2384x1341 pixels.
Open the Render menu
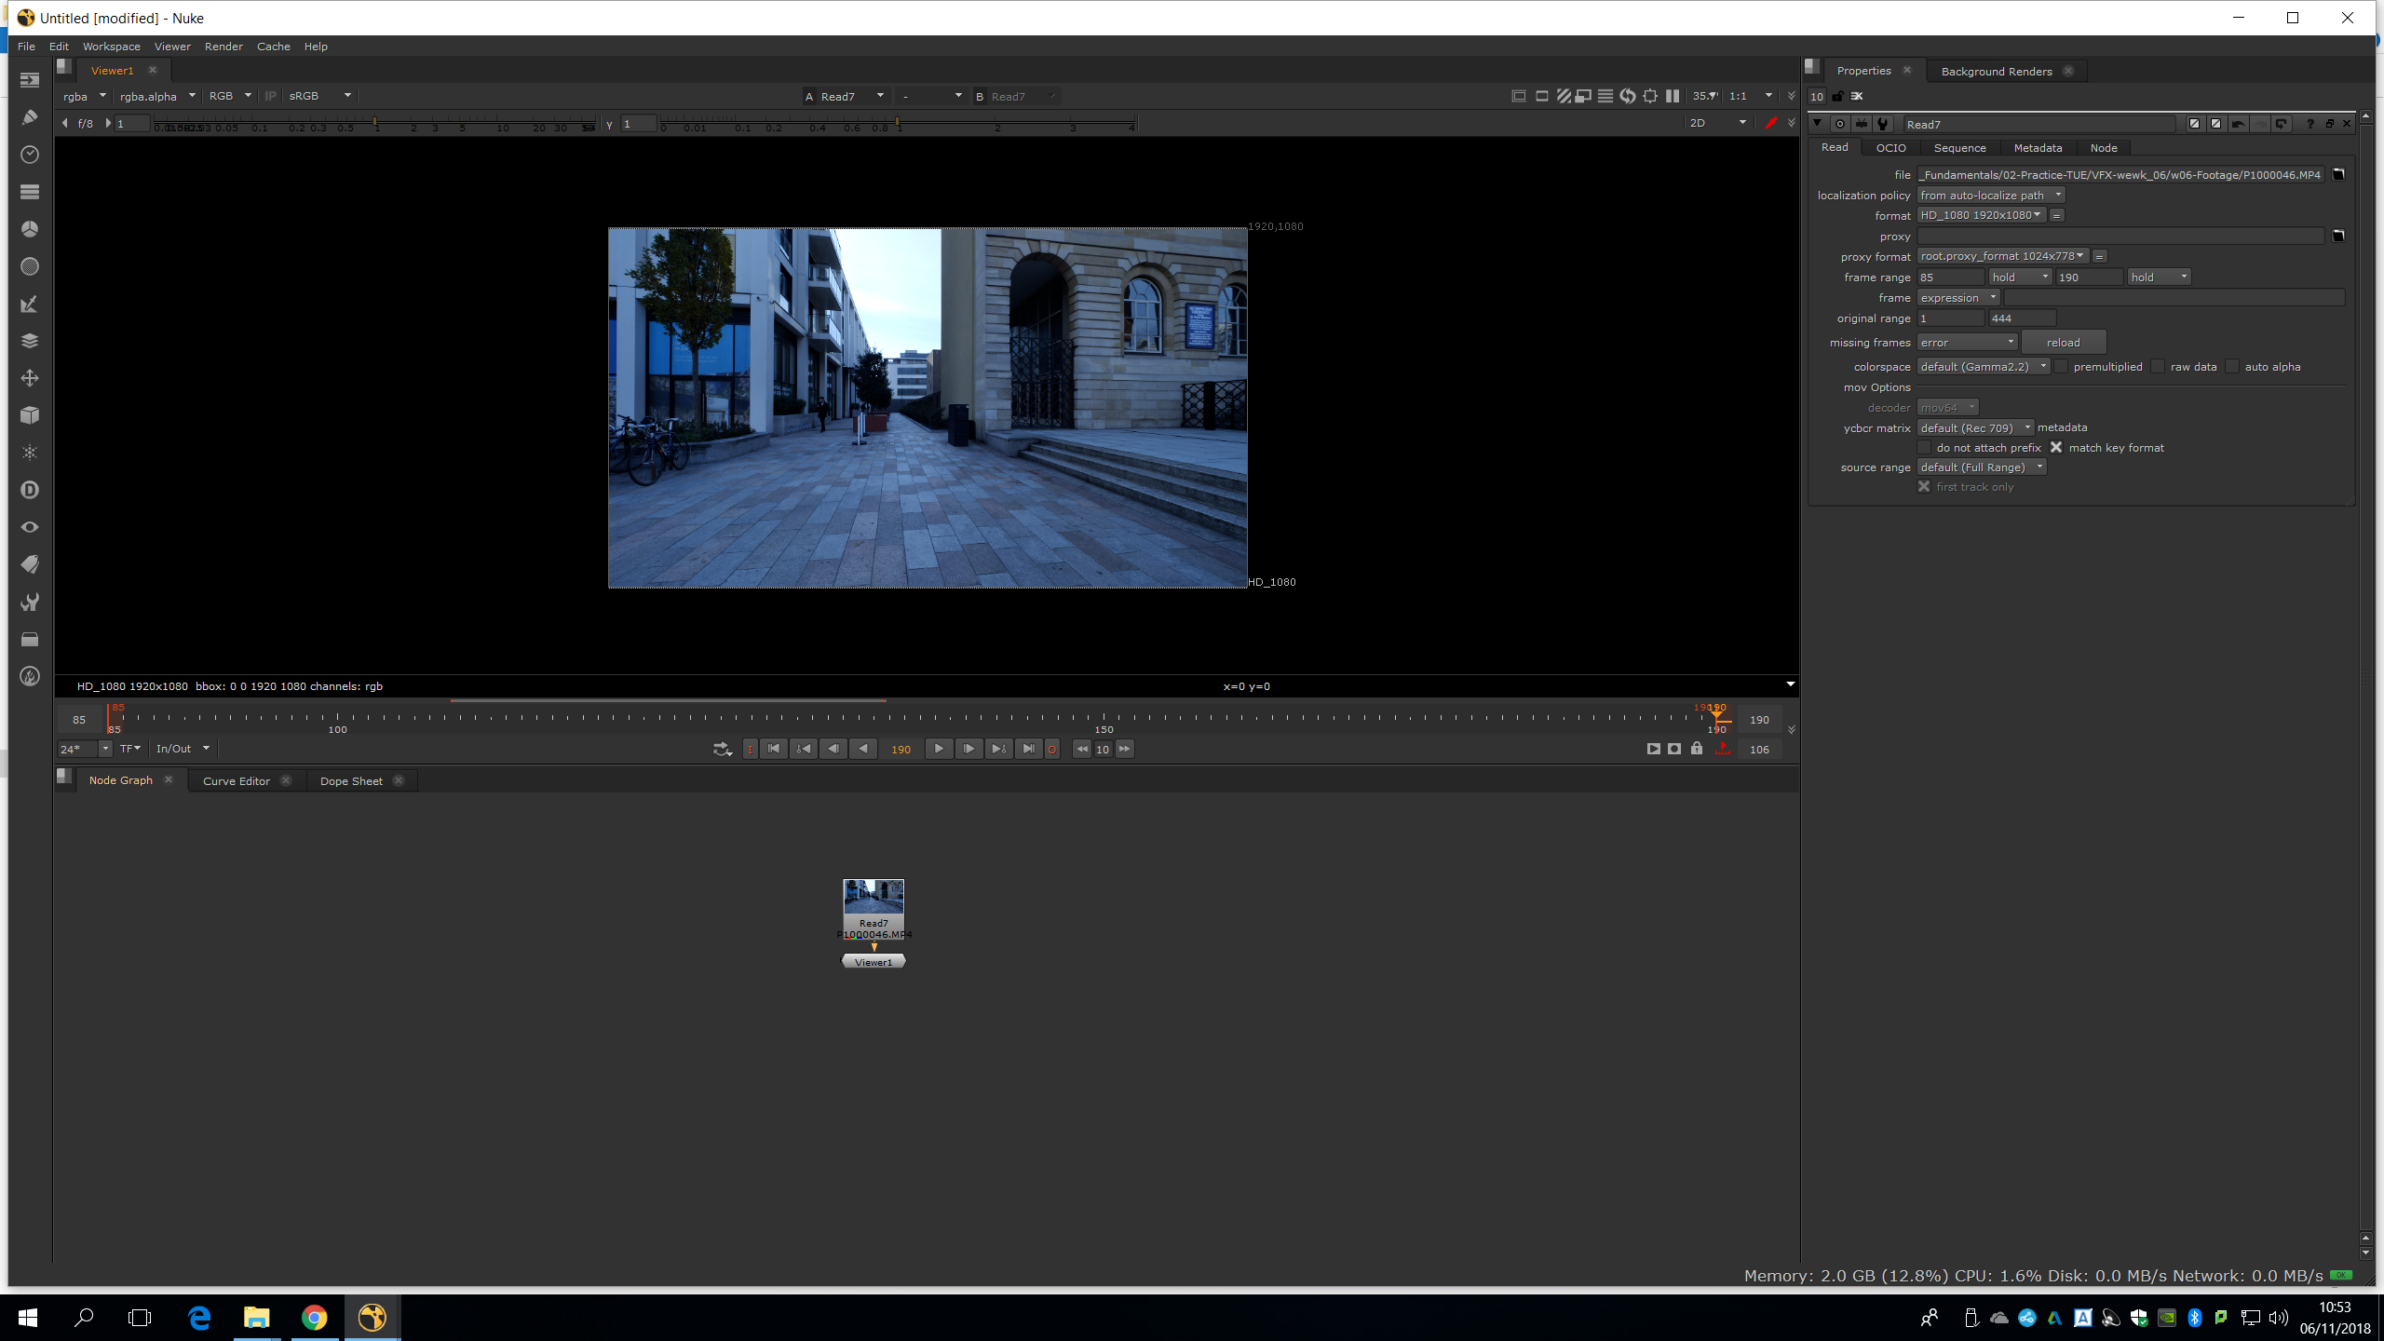(223, 47)
